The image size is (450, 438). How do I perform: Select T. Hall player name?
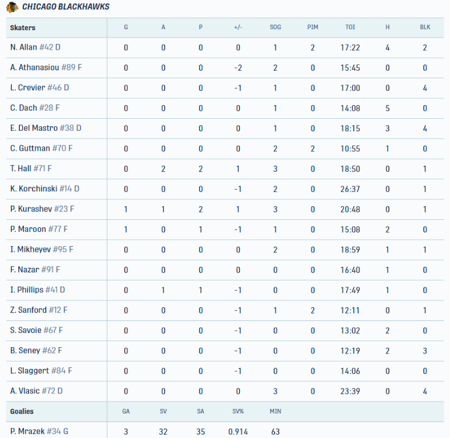21,168
